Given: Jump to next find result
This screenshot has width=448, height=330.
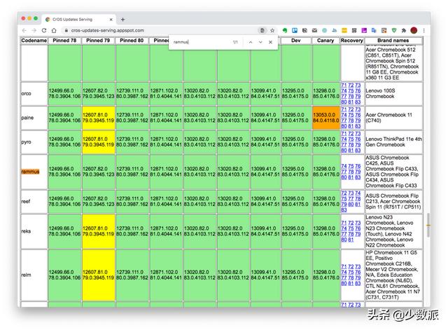Looking at the screenshot, I should point(260,42).
